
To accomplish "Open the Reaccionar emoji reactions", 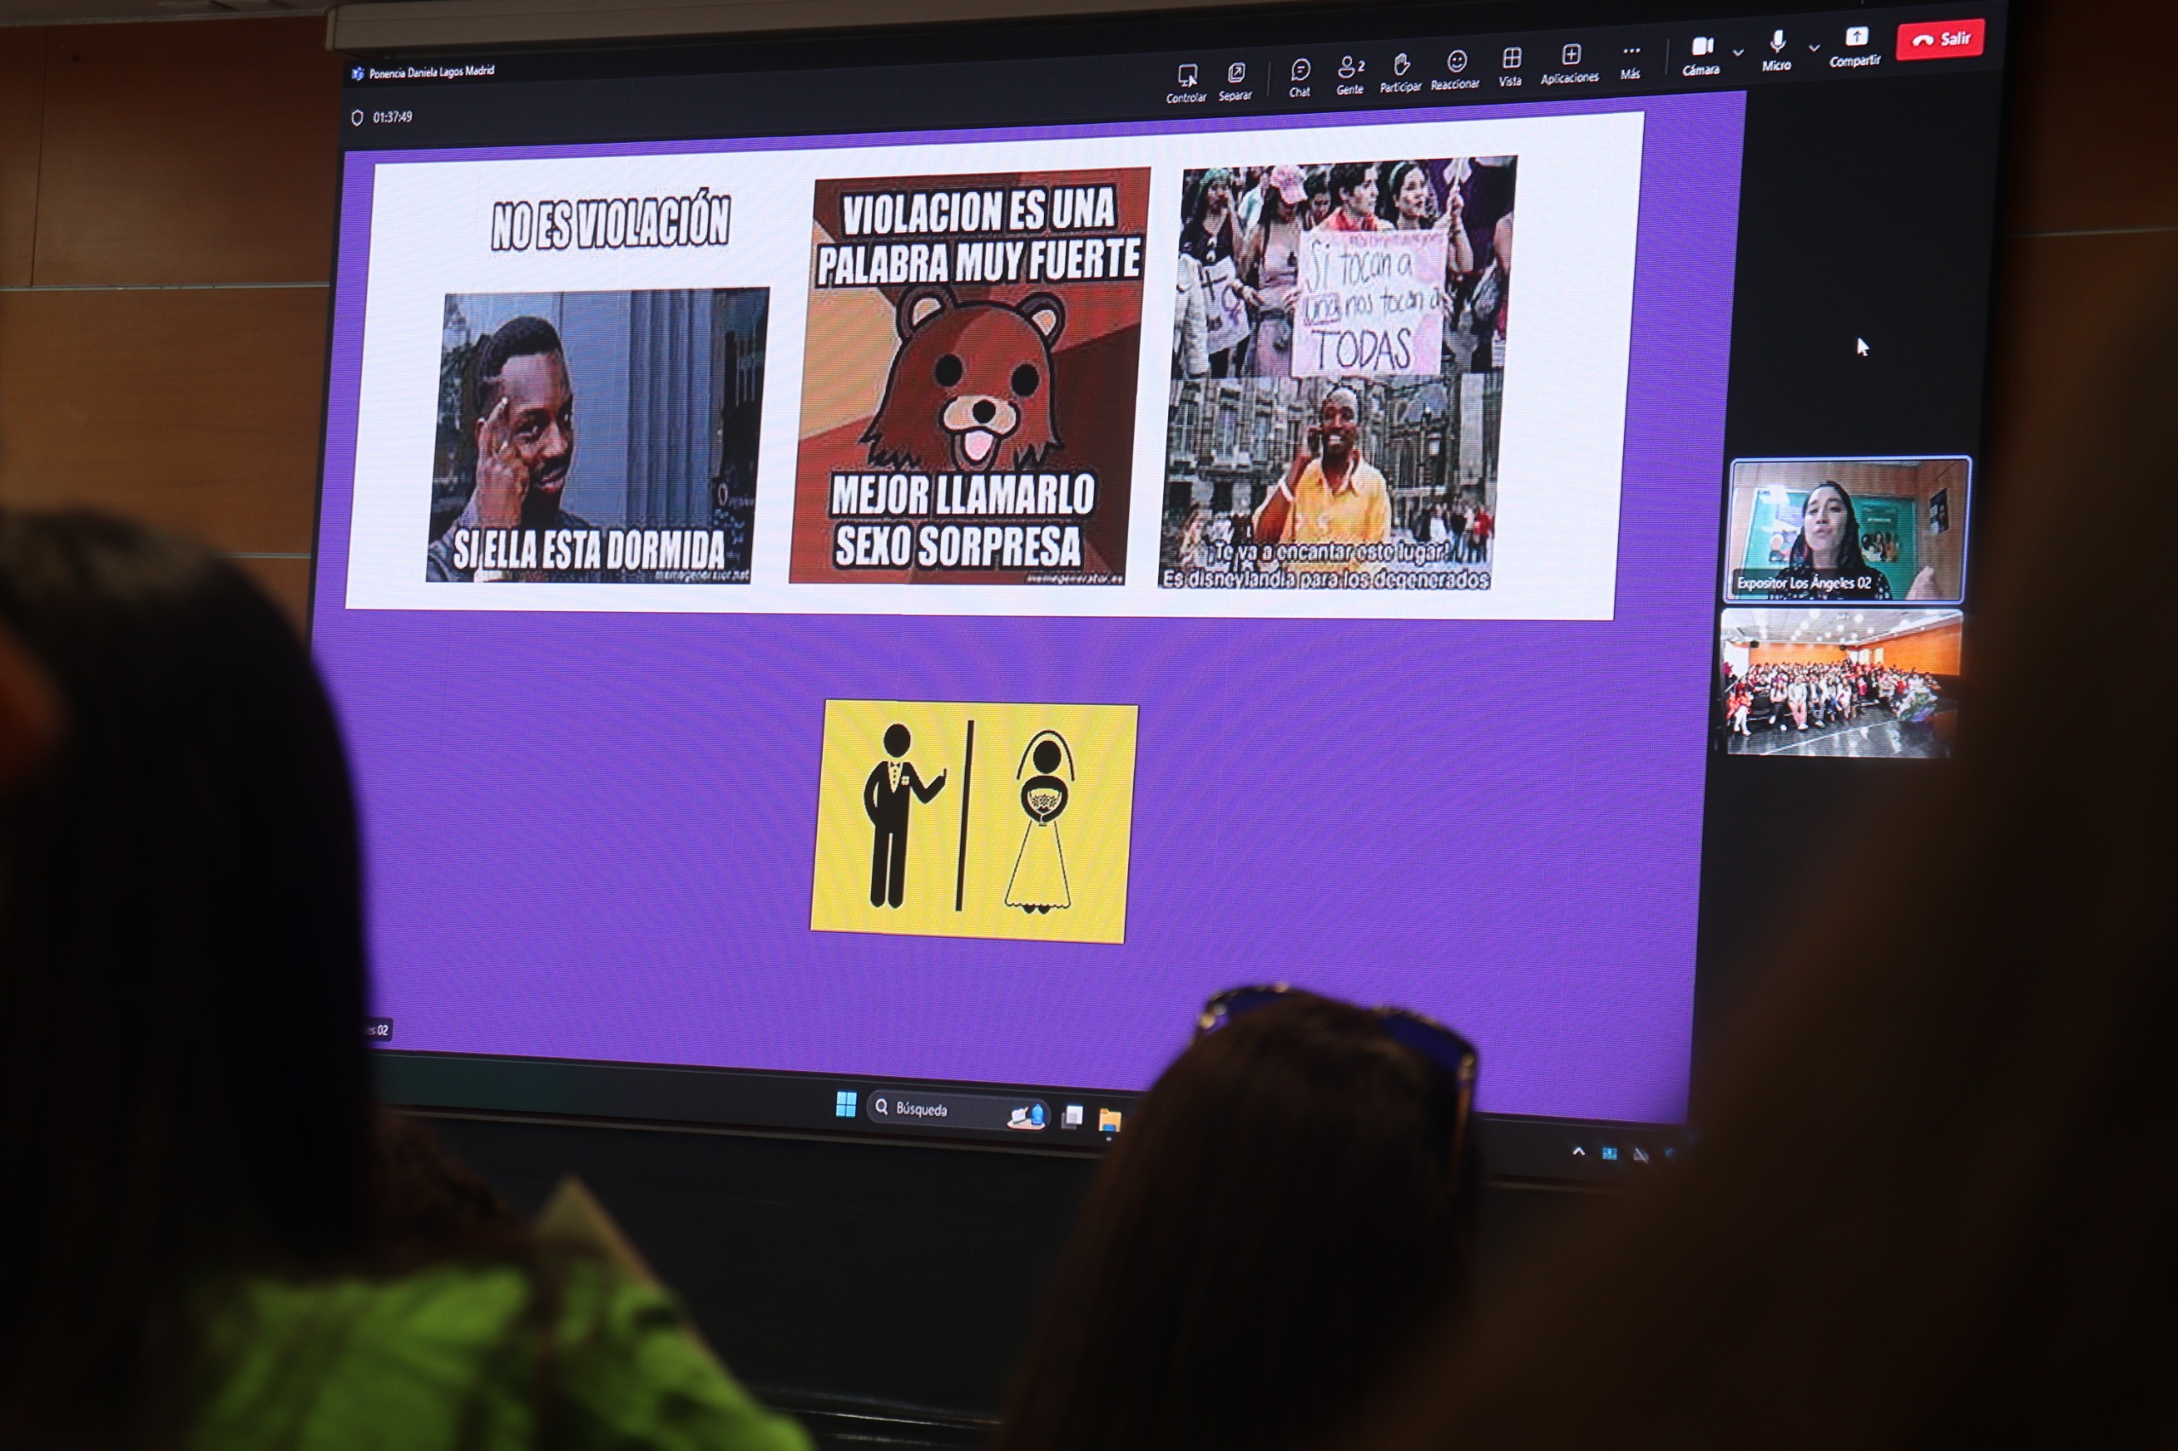I will (x=1456, y=70).
